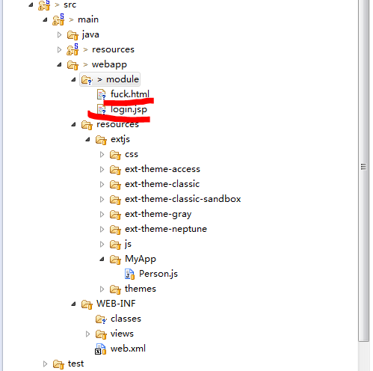Click the extjs folder icon
This screenshot has width=373, height=371.
(x=101, y=140)
